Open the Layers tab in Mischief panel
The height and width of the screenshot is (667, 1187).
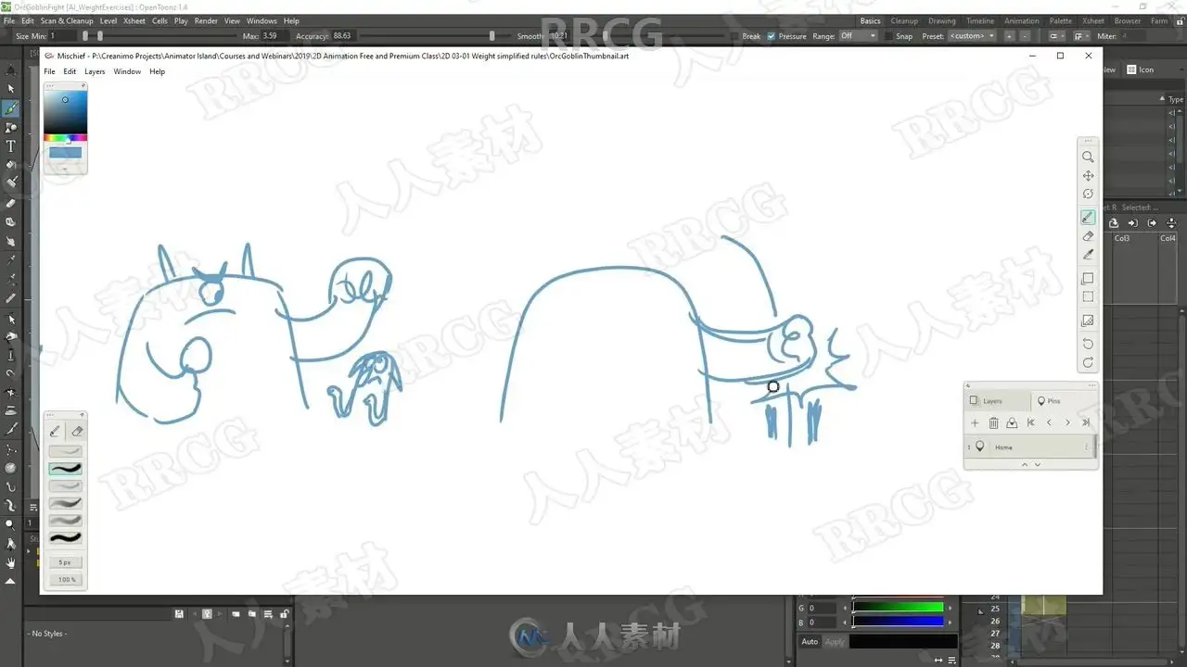(998, 401)
